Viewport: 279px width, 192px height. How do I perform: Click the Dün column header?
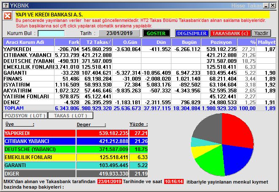point(157,42)
